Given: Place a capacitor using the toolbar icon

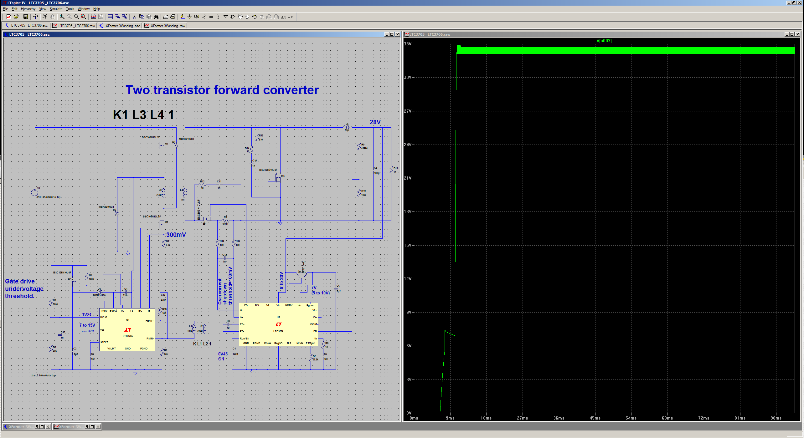Looking at the screenshot, I should pos(211,17).
